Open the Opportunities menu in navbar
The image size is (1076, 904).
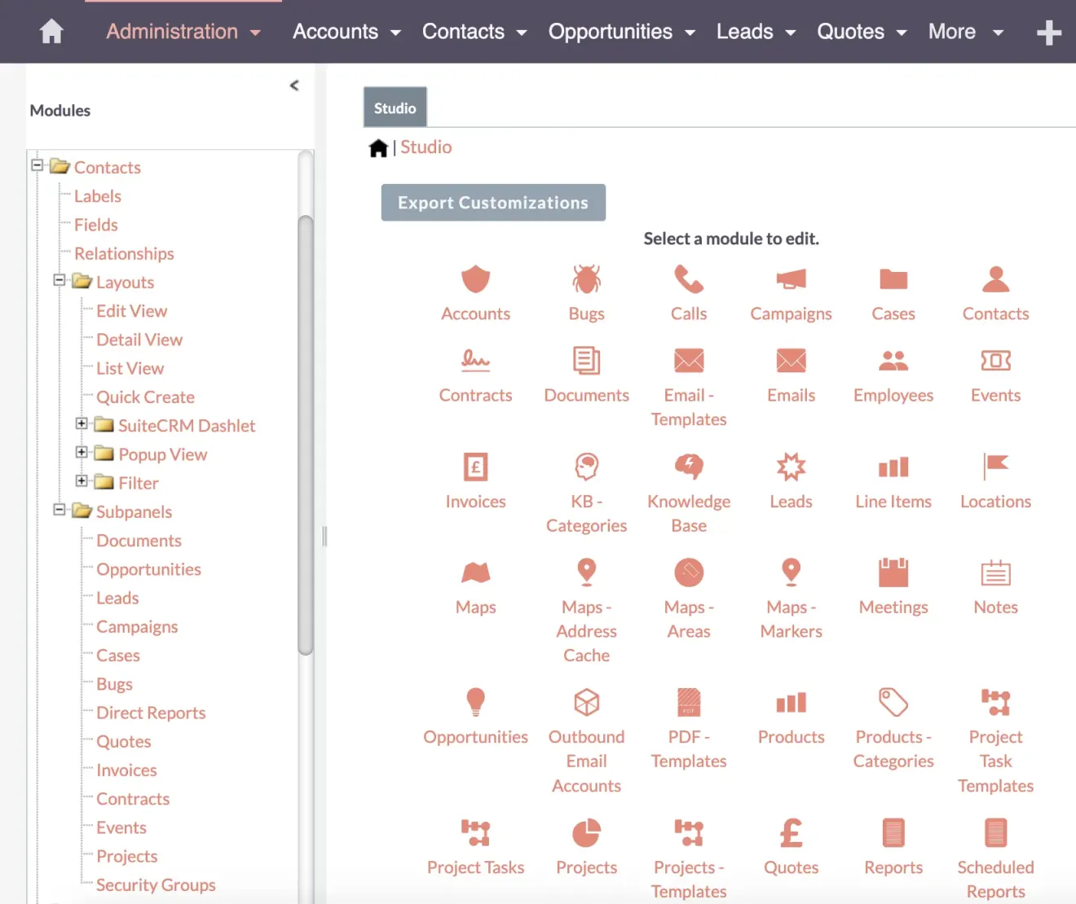621,32
